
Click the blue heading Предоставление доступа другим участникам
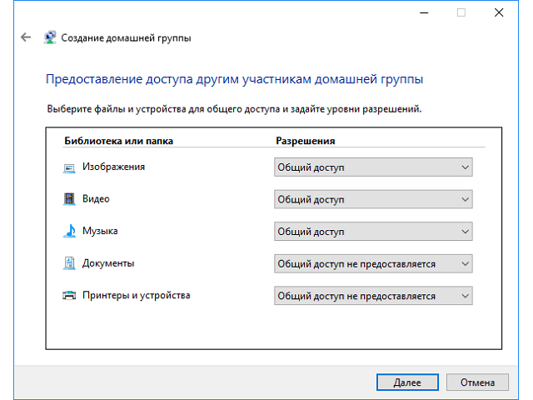[234, 79]
